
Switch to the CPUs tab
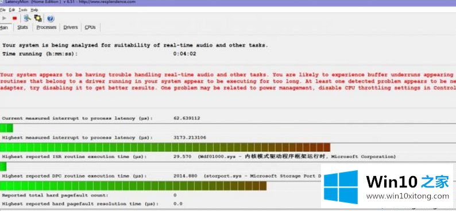(x=90, y=28)
